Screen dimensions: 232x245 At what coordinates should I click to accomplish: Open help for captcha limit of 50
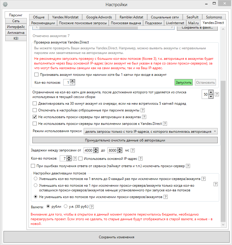[x=217, y=94]
